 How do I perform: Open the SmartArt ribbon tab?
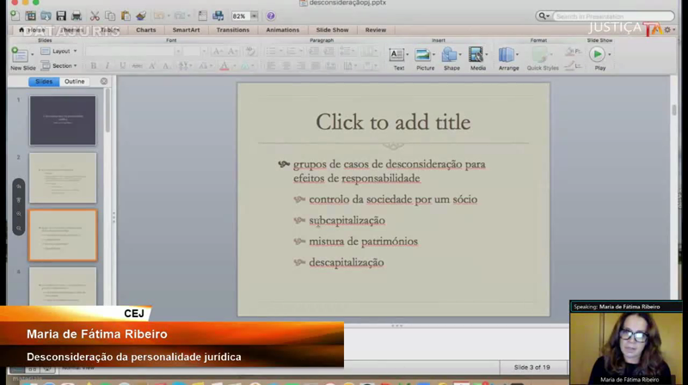click(186, 30)
